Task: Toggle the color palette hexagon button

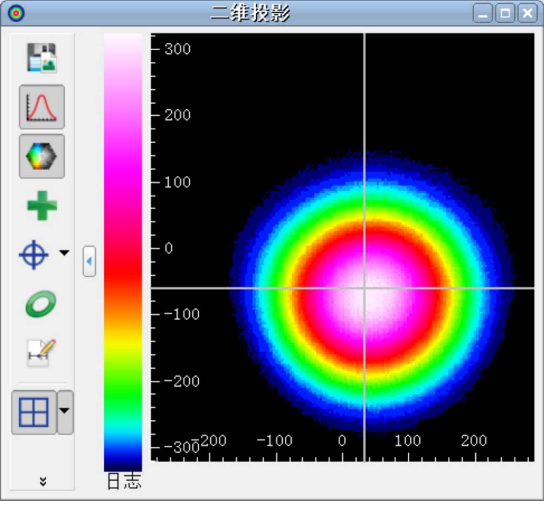Action: pyautogui.click(x=42, y=156)
